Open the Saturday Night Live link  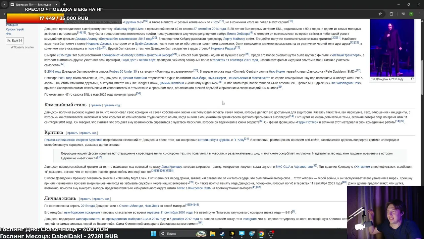pyautogui.click(x=129, y=29)
